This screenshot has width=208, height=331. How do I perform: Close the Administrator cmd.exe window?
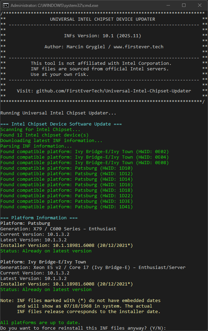[200, 5]
